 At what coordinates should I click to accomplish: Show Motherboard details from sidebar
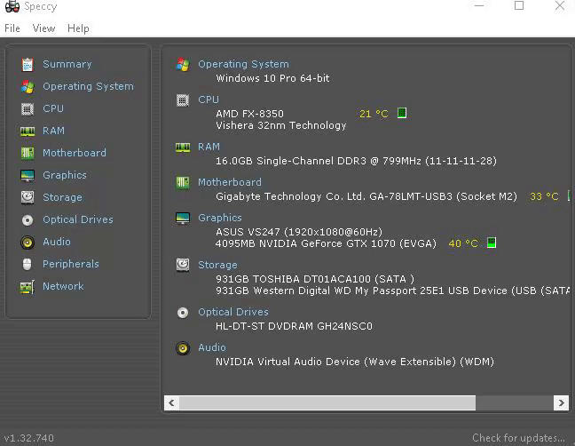pos(75,153)
